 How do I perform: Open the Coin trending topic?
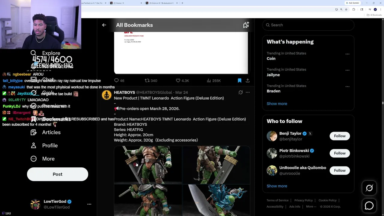(271, 58)
